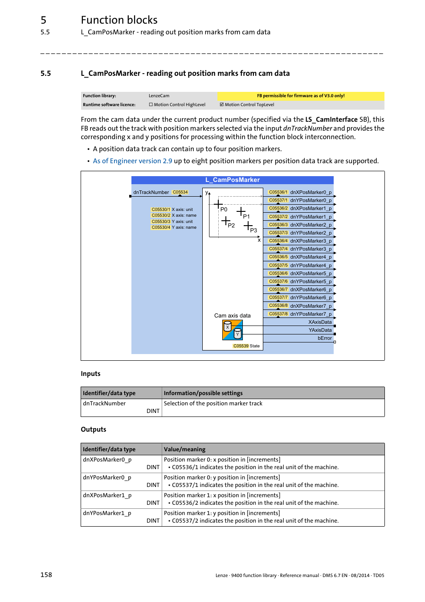Image resolution: width=425 pixels, height=602 pixels.
Task: Click the section 5.5 heading title
Action: 185,74
